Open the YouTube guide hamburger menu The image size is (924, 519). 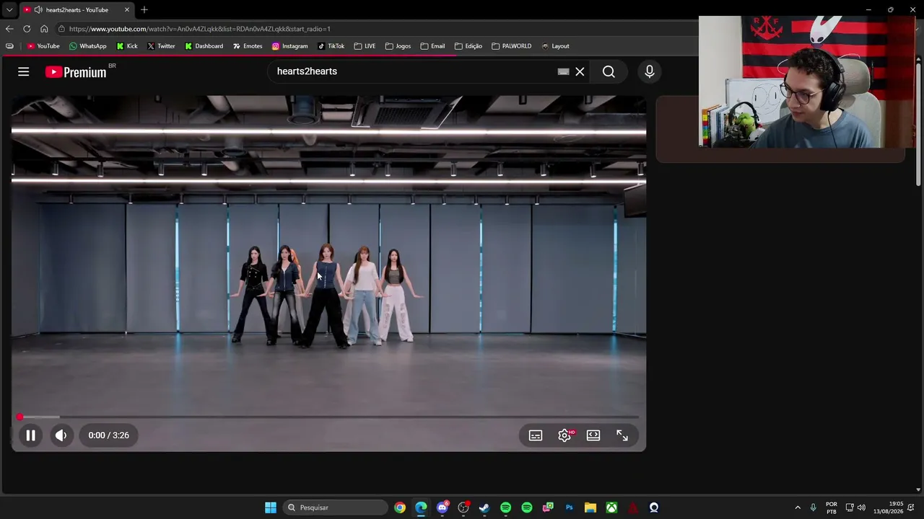coord(24,71)
